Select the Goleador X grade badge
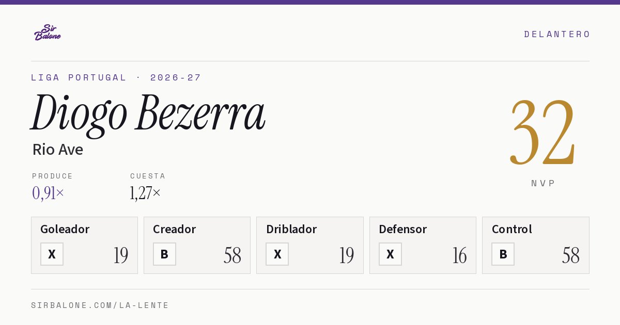 [52, 254]
